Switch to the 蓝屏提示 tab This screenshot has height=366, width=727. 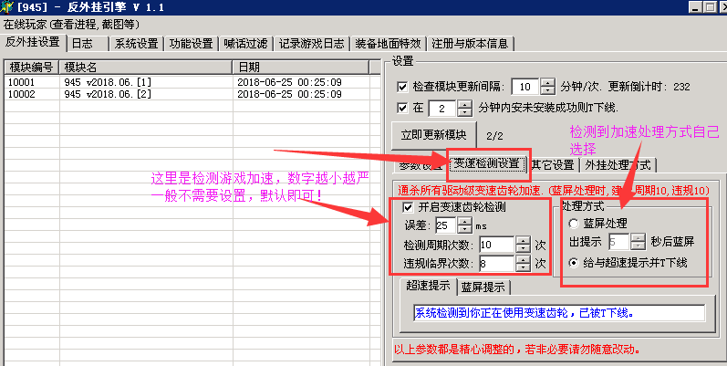pyautogui.click(x=483, y=287)
